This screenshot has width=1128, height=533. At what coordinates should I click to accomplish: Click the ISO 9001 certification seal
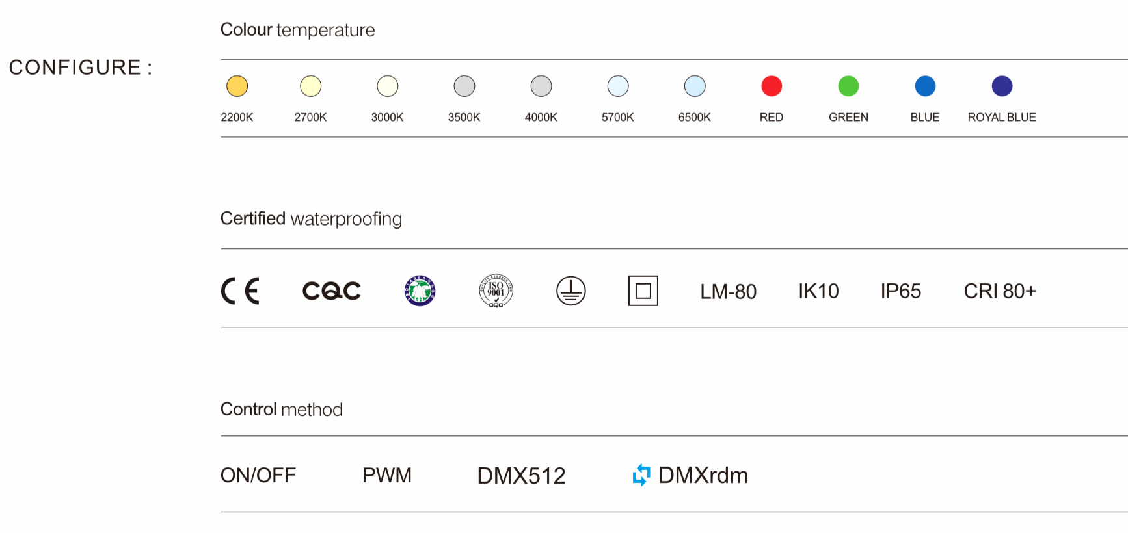496,291
